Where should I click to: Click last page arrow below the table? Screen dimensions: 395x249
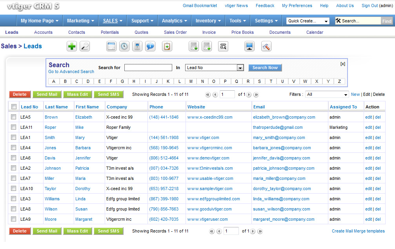(x=260, y=231)
